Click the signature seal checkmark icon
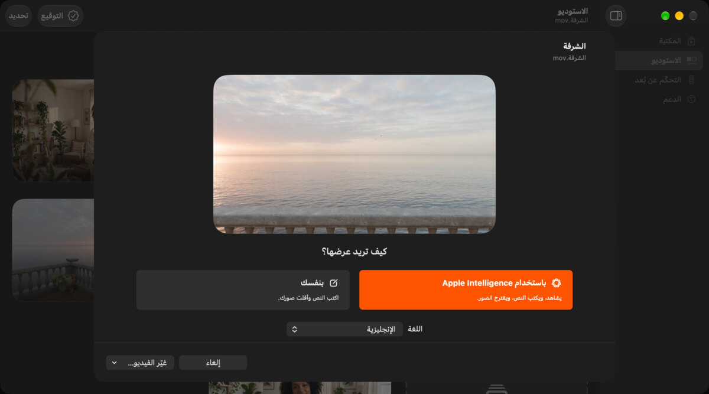709x394 pixels. coord(73,16)
